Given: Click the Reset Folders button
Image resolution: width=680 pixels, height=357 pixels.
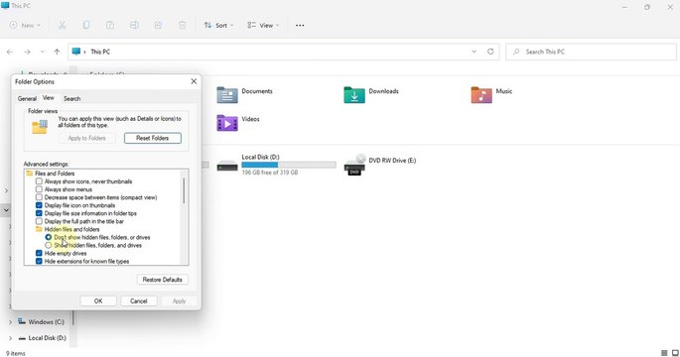Looking at the screenshot, I should pos(153,138).
